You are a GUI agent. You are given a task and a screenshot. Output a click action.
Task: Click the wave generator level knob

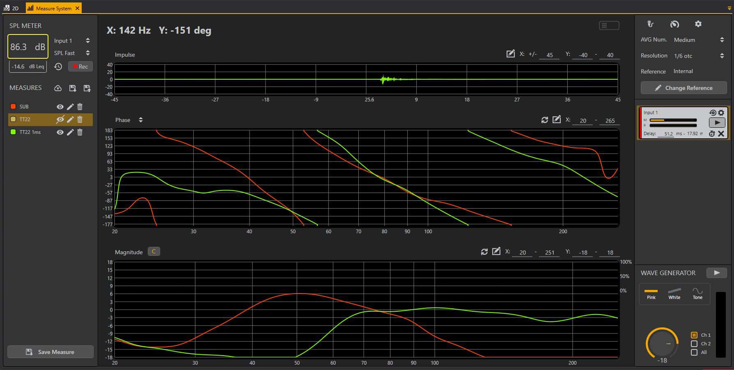tap(661, 343)
